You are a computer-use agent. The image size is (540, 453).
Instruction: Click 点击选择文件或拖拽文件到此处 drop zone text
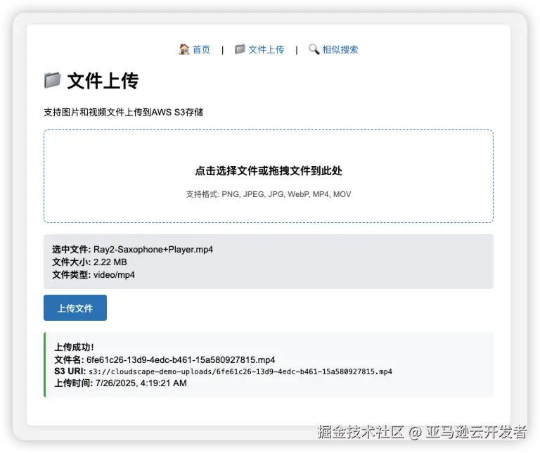(x=269, y=170)
